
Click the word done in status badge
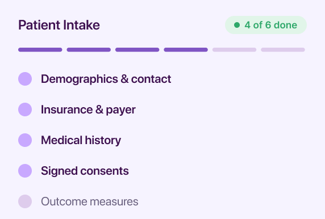(285, 25)
